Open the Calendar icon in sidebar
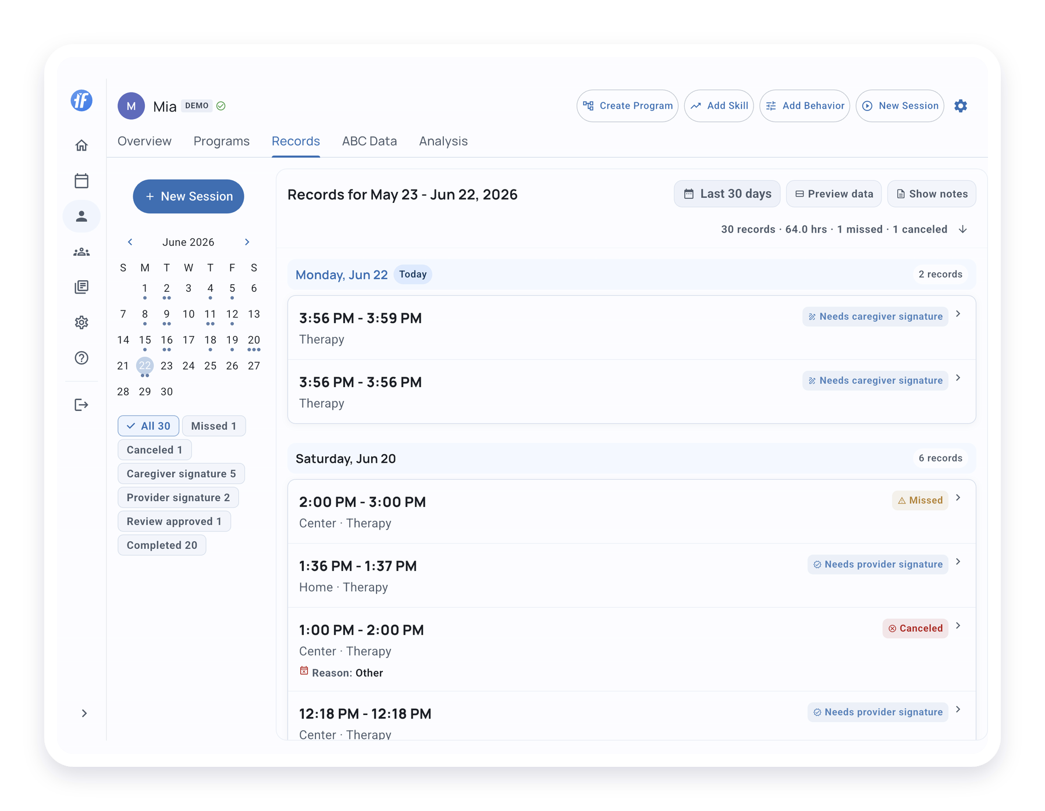 pos(81,181)
